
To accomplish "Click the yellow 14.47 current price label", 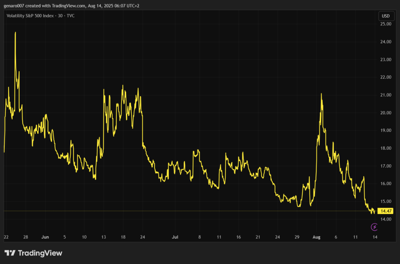I will tap(386, 211).
